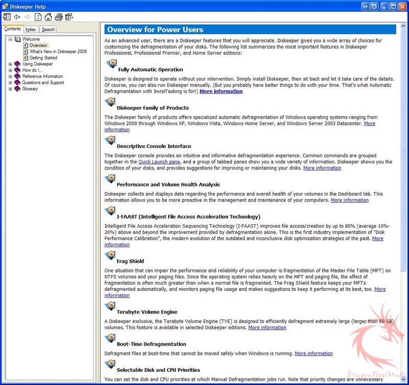The width and height of the screenshot is (409, 385).
Task: Follow More information under Fully Automatic Operation
Action: 221,91
